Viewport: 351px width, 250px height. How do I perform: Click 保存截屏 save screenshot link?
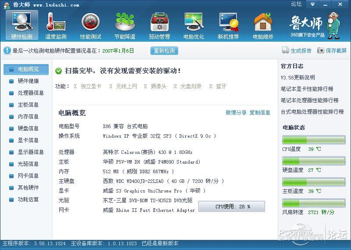pyautogui.click(x=336, y=50)
